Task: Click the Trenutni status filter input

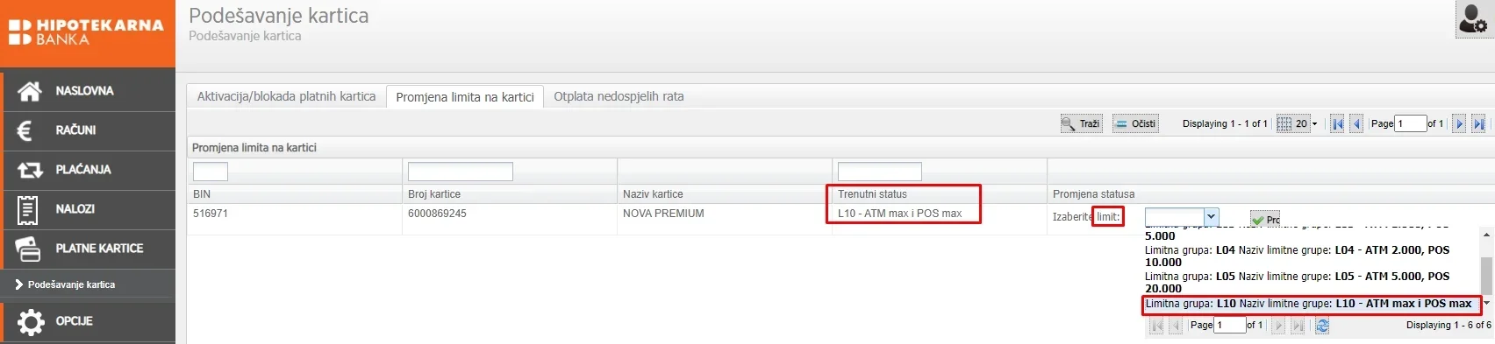Action: pos(880,172)
